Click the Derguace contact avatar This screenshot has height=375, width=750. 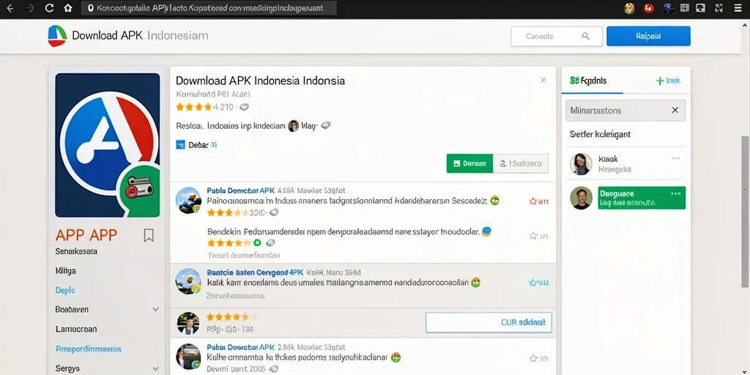tap(581, 198)
